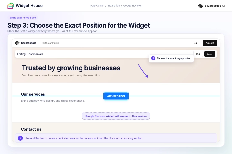Click the Widget House brand title

pyautogui.click(x=29, y=6)
